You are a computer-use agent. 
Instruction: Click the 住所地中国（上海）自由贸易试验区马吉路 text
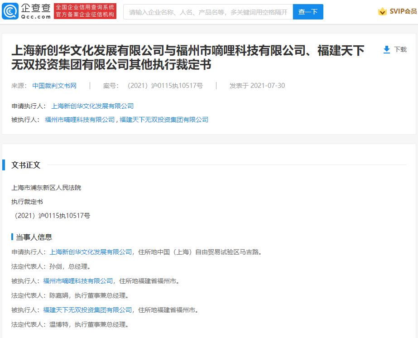pyautogui.click(x=200, y=252)
